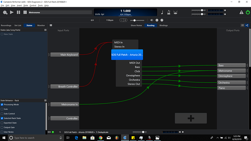Pause the transport

[x=19, y=12]
